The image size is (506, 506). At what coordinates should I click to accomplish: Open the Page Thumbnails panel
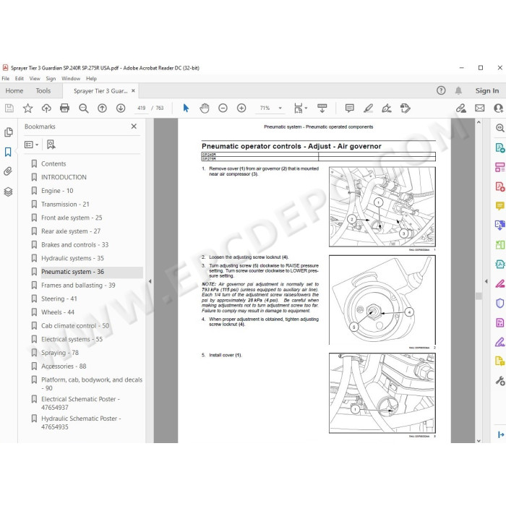[x=8, y=132]
